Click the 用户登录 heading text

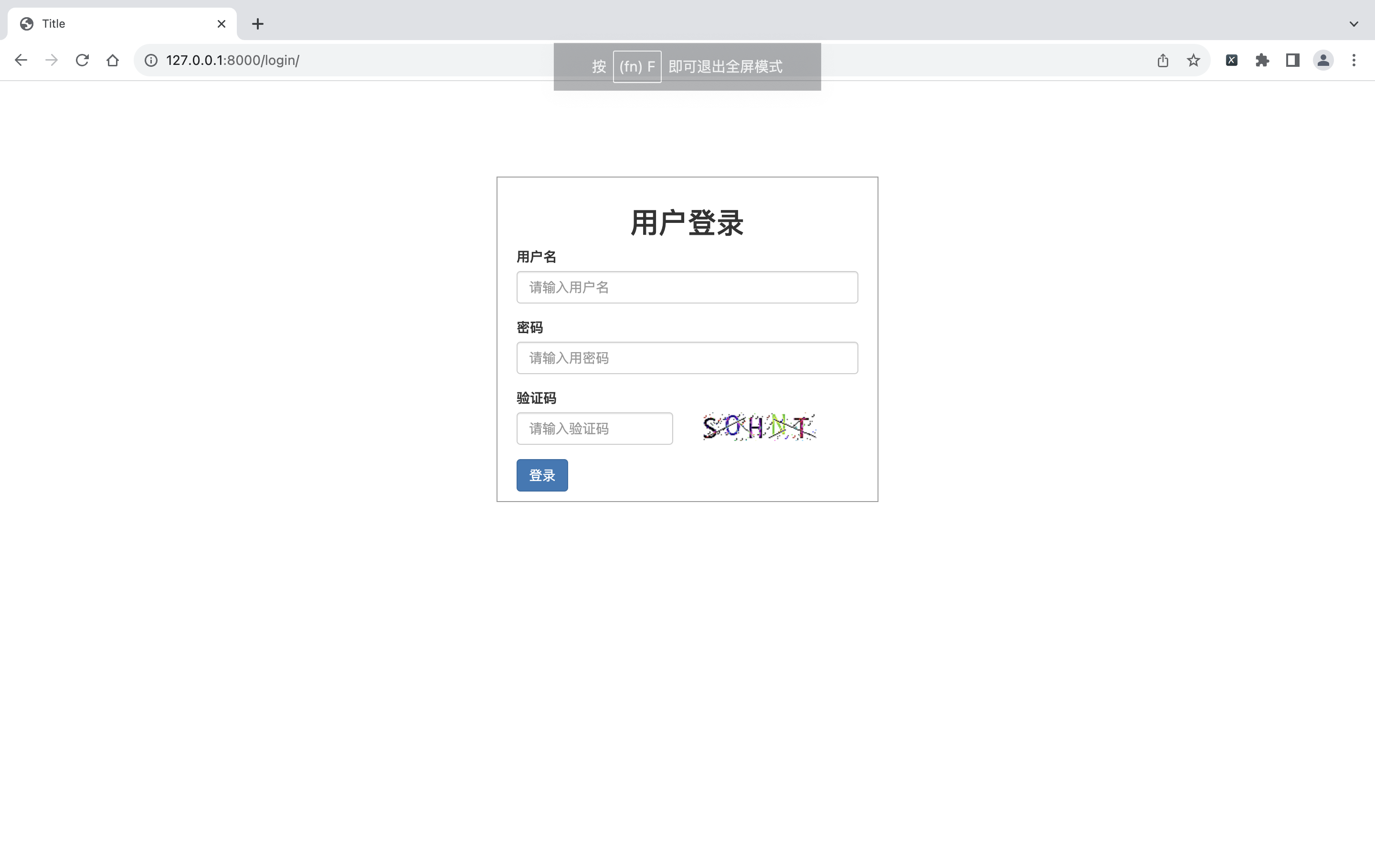(x=687, y=222)
